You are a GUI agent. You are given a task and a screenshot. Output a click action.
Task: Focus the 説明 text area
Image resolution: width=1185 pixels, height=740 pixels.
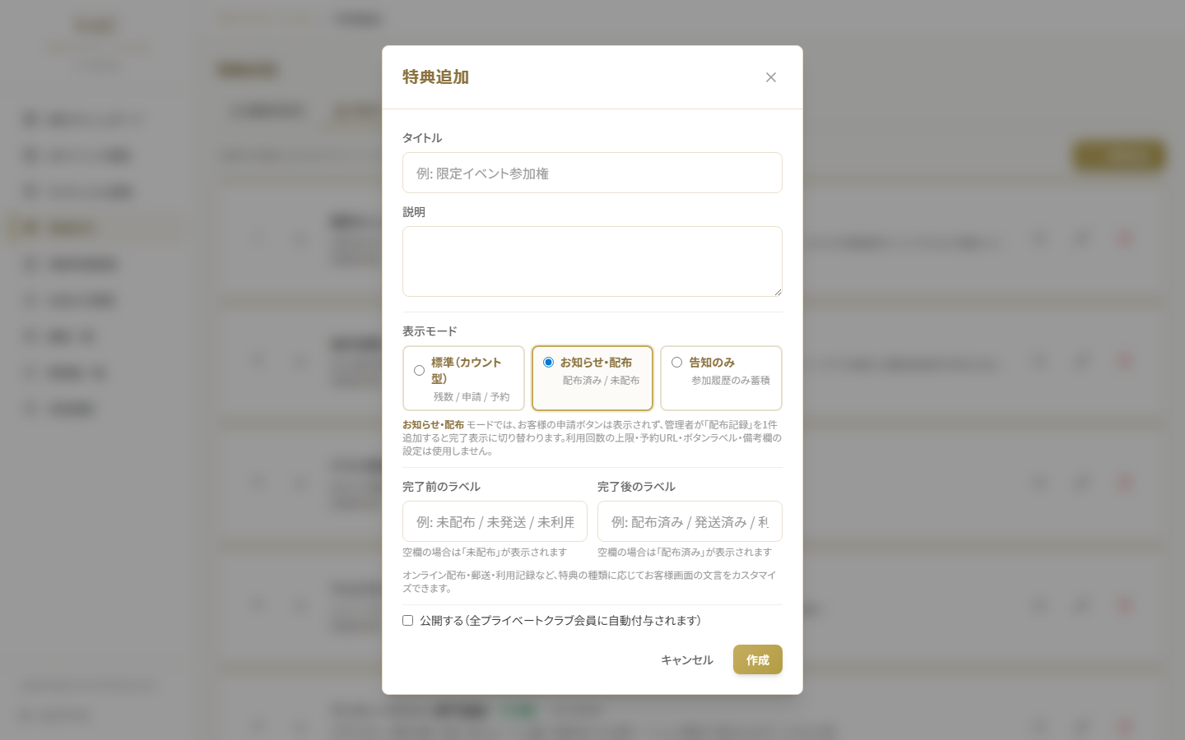(x=592, y=261)
